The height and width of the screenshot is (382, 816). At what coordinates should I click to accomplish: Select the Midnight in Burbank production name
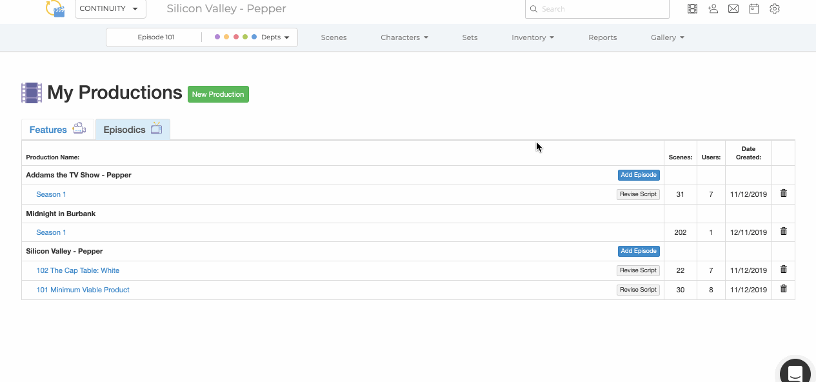(61, 214)
